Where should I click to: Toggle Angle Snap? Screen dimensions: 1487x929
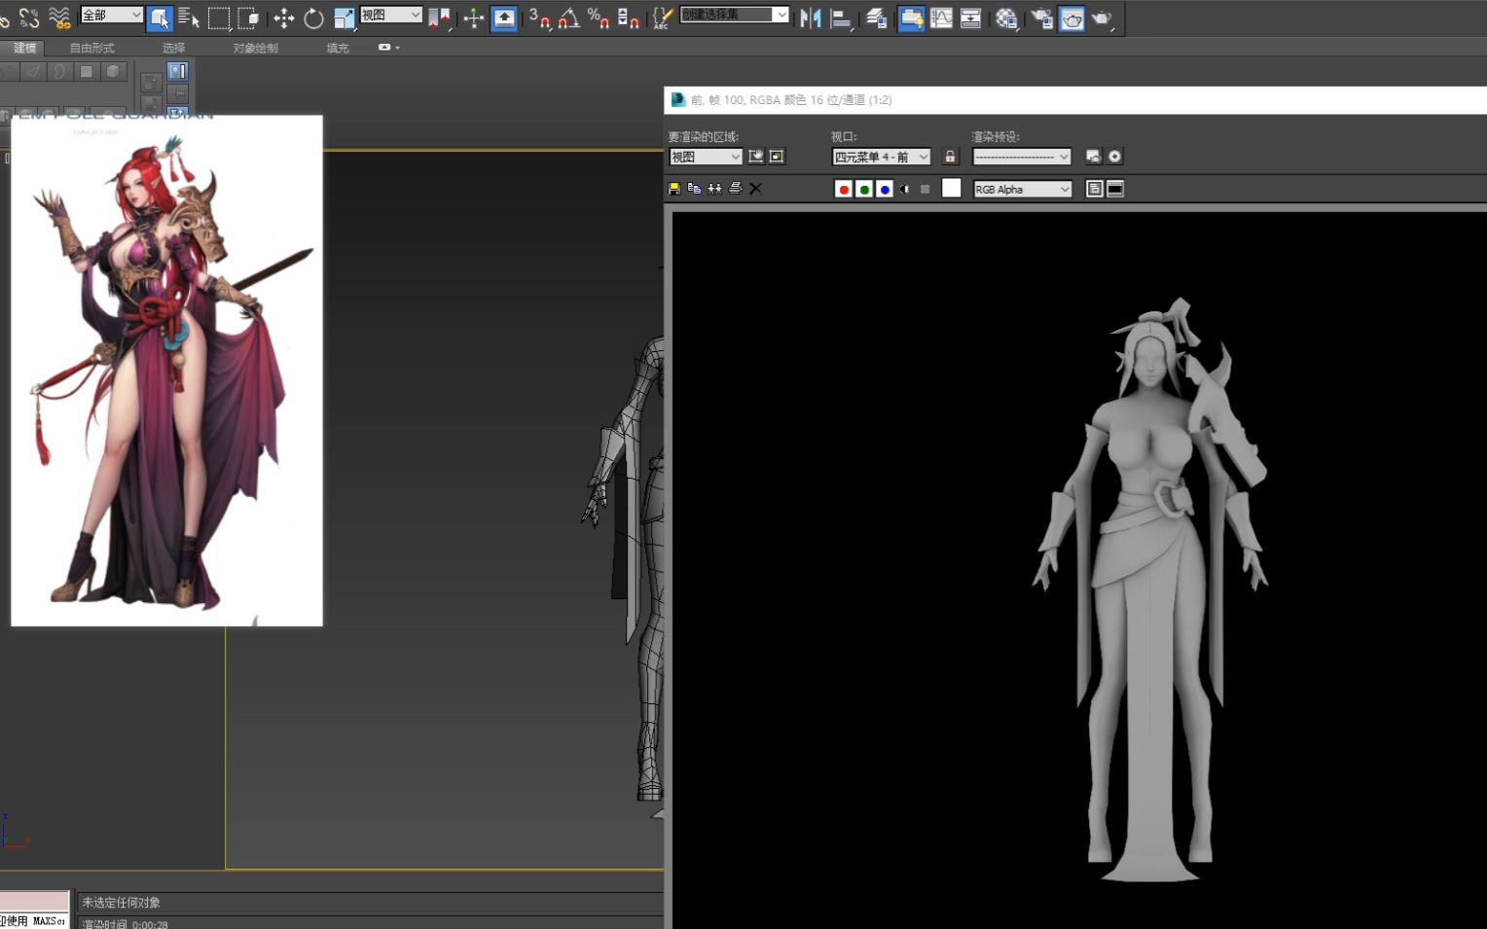point(569,18)
